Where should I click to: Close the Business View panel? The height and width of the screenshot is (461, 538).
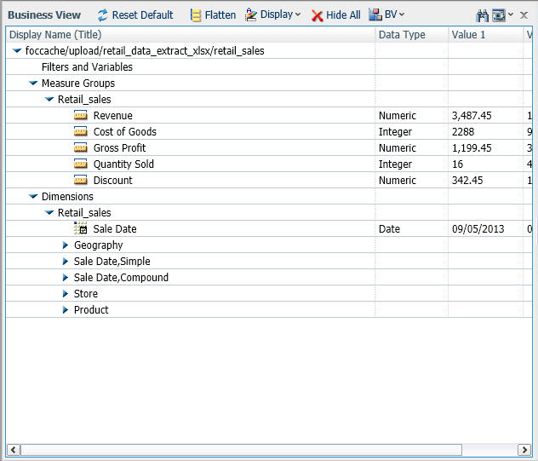point(524,15)
